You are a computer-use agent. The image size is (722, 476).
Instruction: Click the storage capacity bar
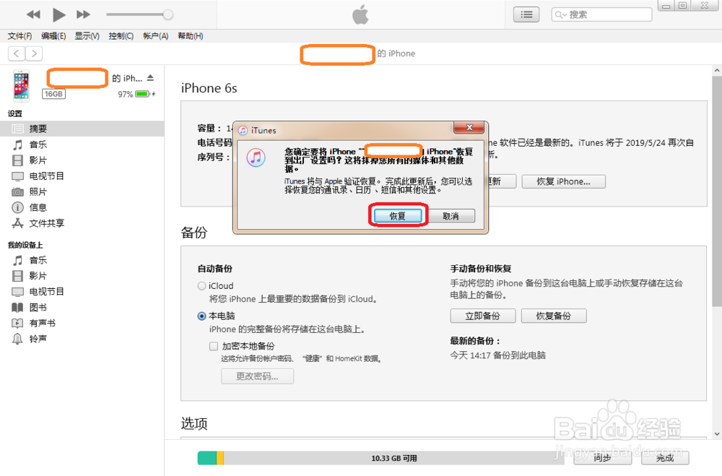[381, 458]
